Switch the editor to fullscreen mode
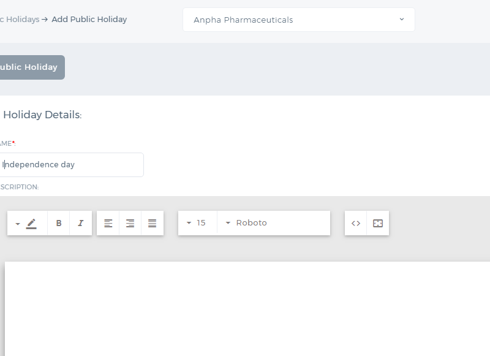 pos(378,223)
